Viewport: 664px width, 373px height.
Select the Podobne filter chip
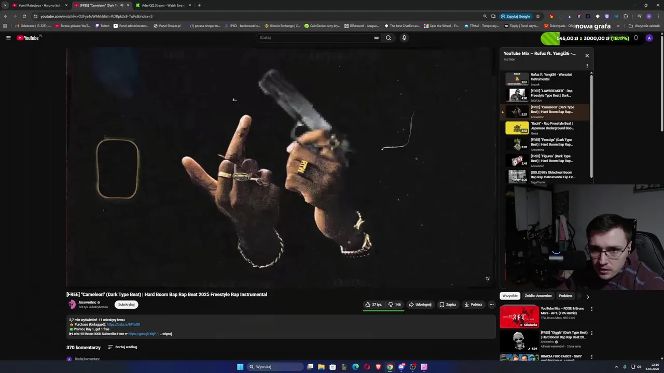[565, 296]
